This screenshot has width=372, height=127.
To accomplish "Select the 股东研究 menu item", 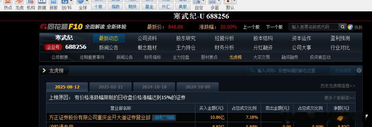I will pyautogui.click(x=186, y=38).
